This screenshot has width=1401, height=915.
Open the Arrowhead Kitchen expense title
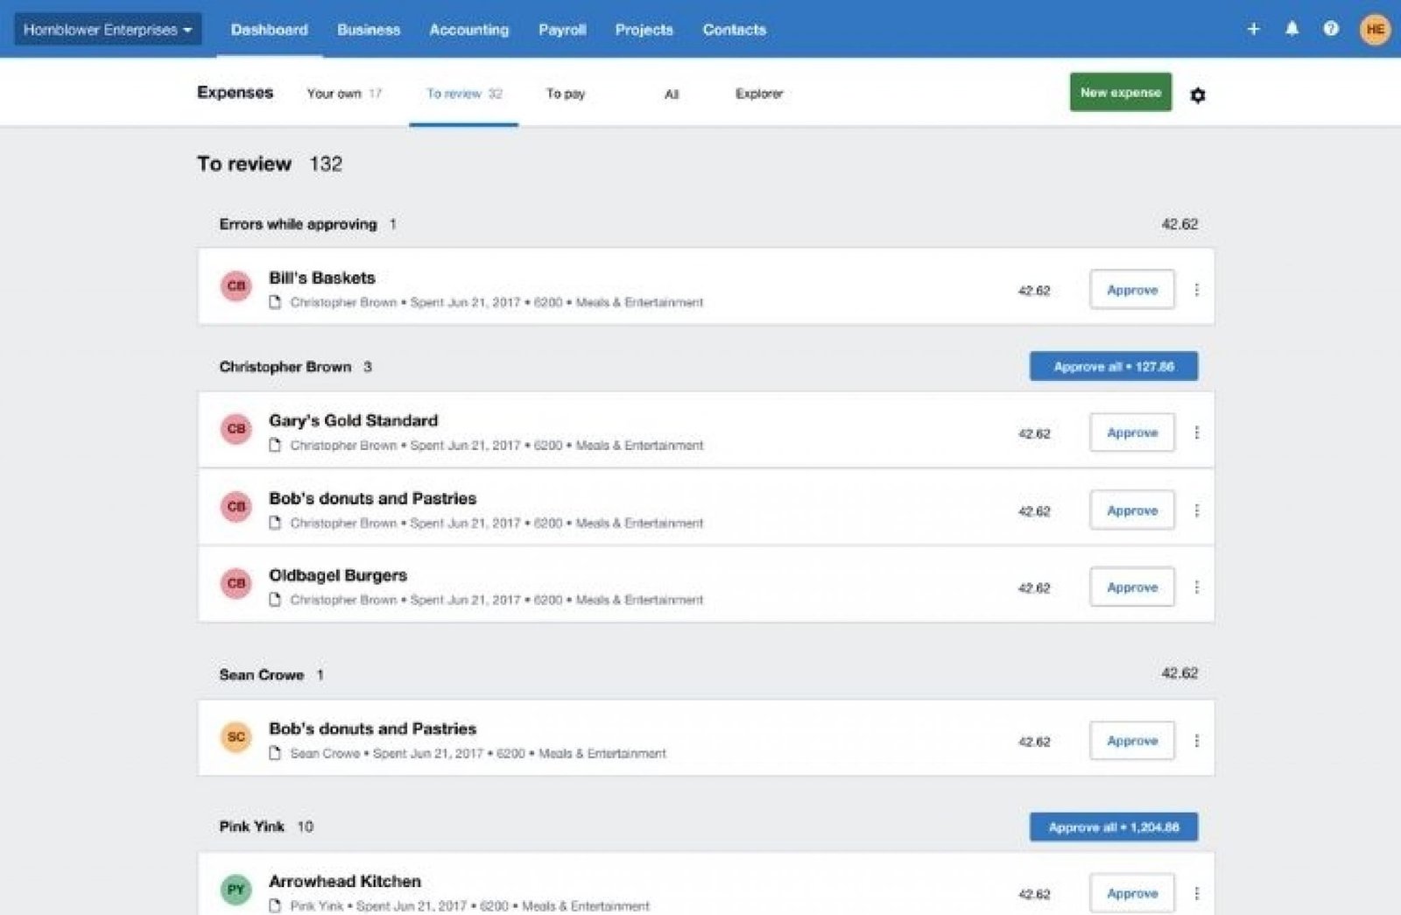(345, 881)
